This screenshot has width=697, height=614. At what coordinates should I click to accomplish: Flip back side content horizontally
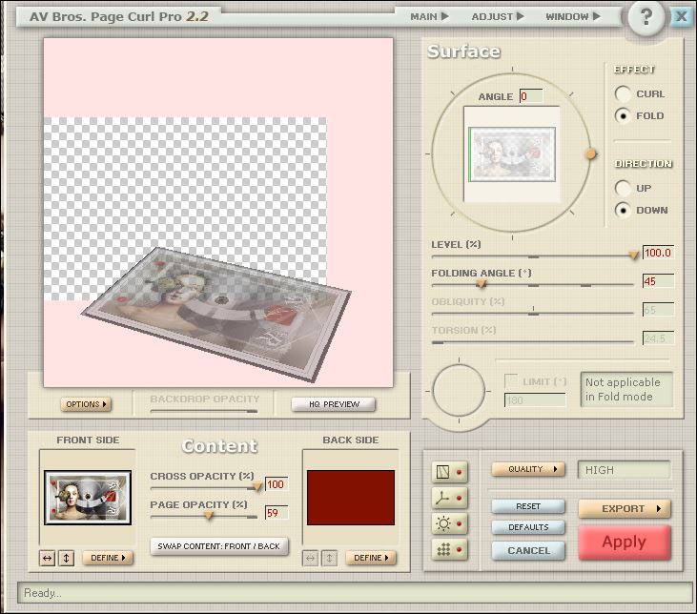click(x=310, y=558)
